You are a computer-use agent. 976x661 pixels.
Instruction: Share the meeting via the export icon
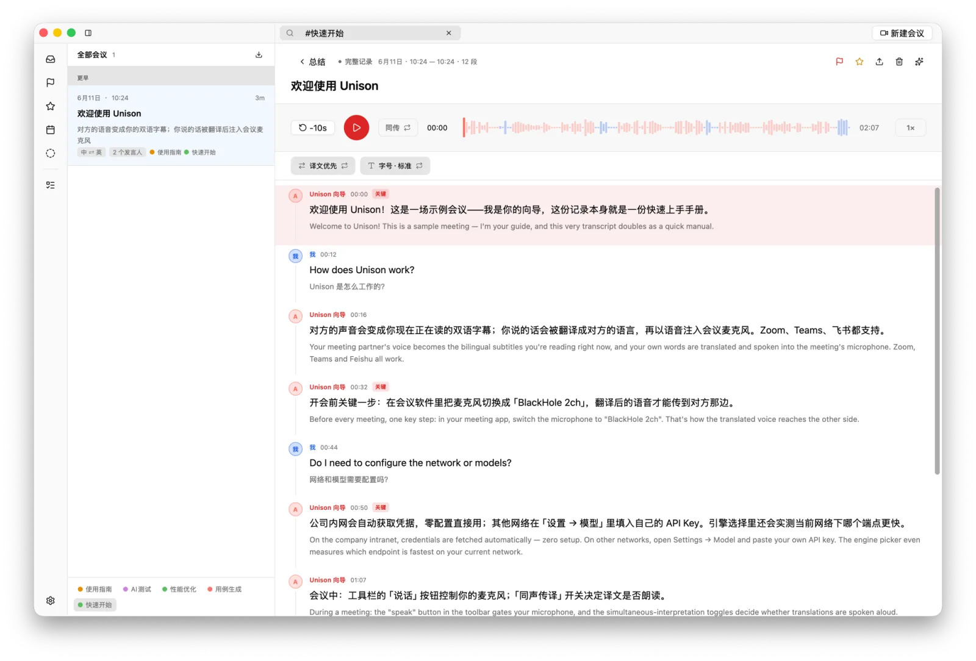(879, 62)
